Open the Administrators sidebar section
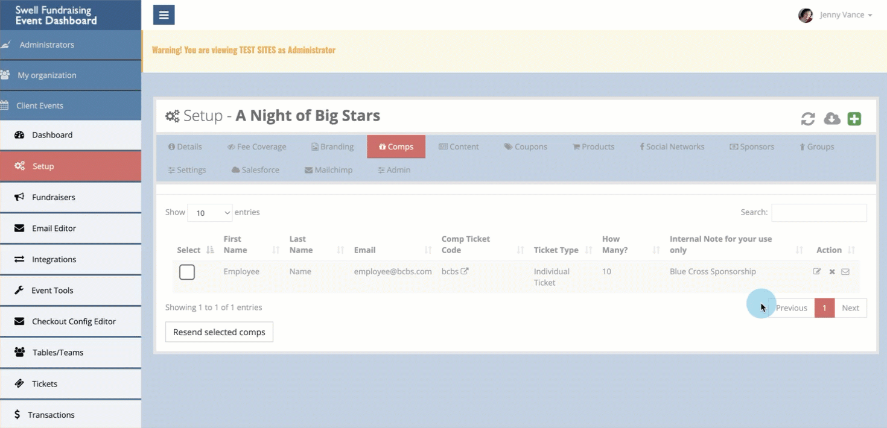Viewport: 887px width, 428px height. click(x=71, y=45)
